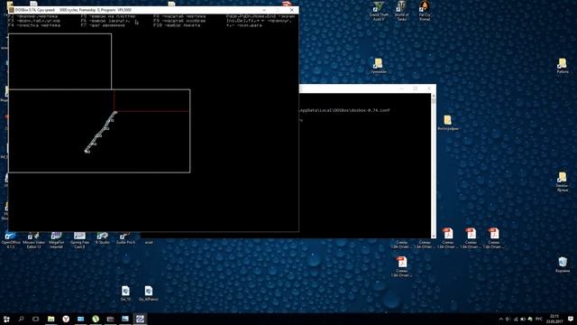Open File Explorer from the taskbar
The height and width of the screenshot is (325, 577).
[50, 319]
